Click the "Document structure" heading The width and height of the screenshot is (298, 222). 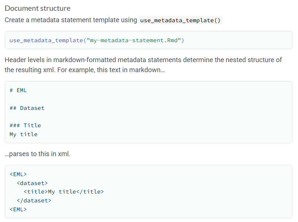coord(37,8)
